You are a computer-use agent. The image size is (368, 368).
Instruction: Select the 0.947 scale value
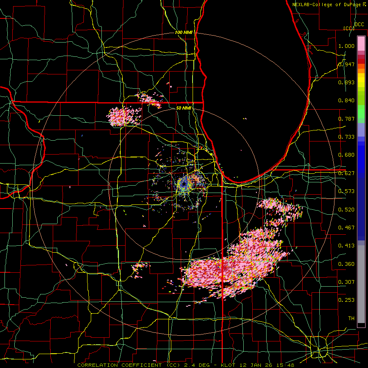point(346,64)
